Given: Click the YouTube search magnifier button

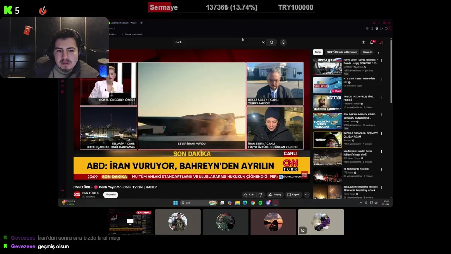Looking at the screenshot, I should click(272, 42).
